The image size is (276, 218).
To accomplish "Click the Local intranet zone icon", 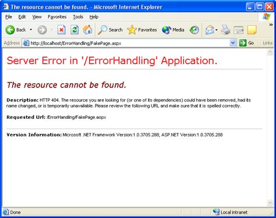I will click(x=216, y=212).
